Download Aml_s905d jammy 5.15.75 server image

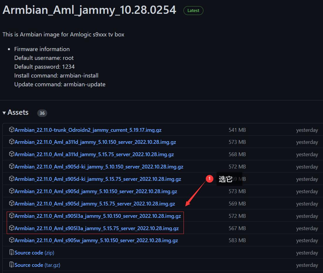click(x=95, y=204)
